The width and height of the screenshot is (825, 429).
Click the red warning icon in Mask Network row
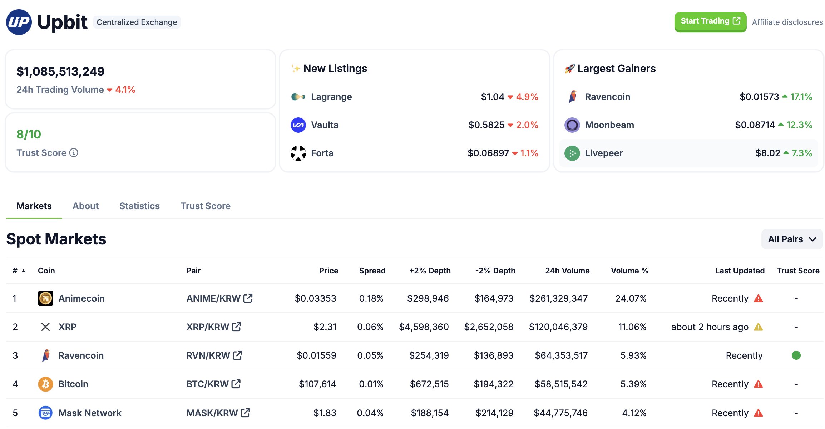click(x=758, y=413)
